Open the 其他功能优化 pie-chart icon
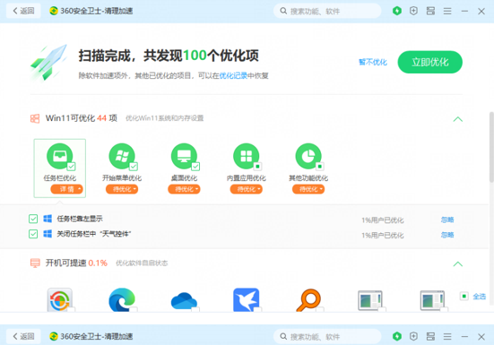Viewport: 494px width, 345px height. click(308, 156)
